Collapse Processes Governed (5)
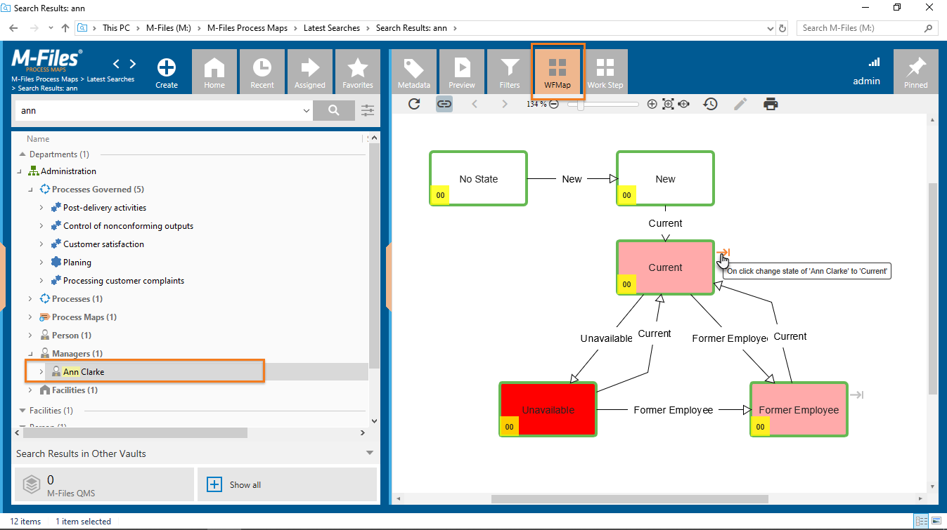Image resolution: width=947 pixels, height=530 pixels. 30,190
